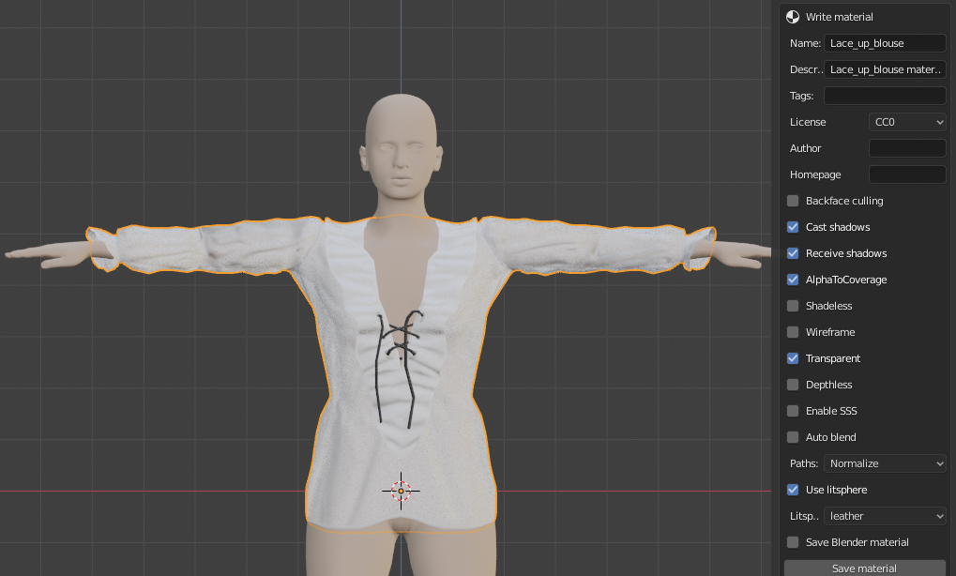
Task: Enable Backface culling checkbox
Action: pos(793,201)
